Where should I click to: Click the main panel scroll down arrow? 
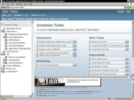point(133,74)
